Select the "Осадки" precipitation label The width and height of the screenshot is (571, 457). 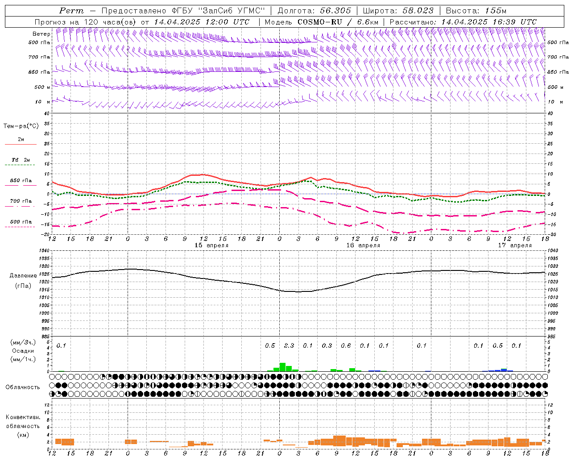[x=23, y=351]
